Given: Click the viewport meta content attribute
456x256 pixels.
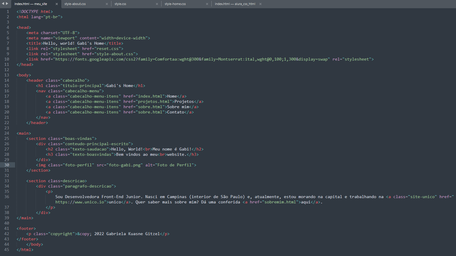Looking at the screenshot, I should (x=114, y=38).
